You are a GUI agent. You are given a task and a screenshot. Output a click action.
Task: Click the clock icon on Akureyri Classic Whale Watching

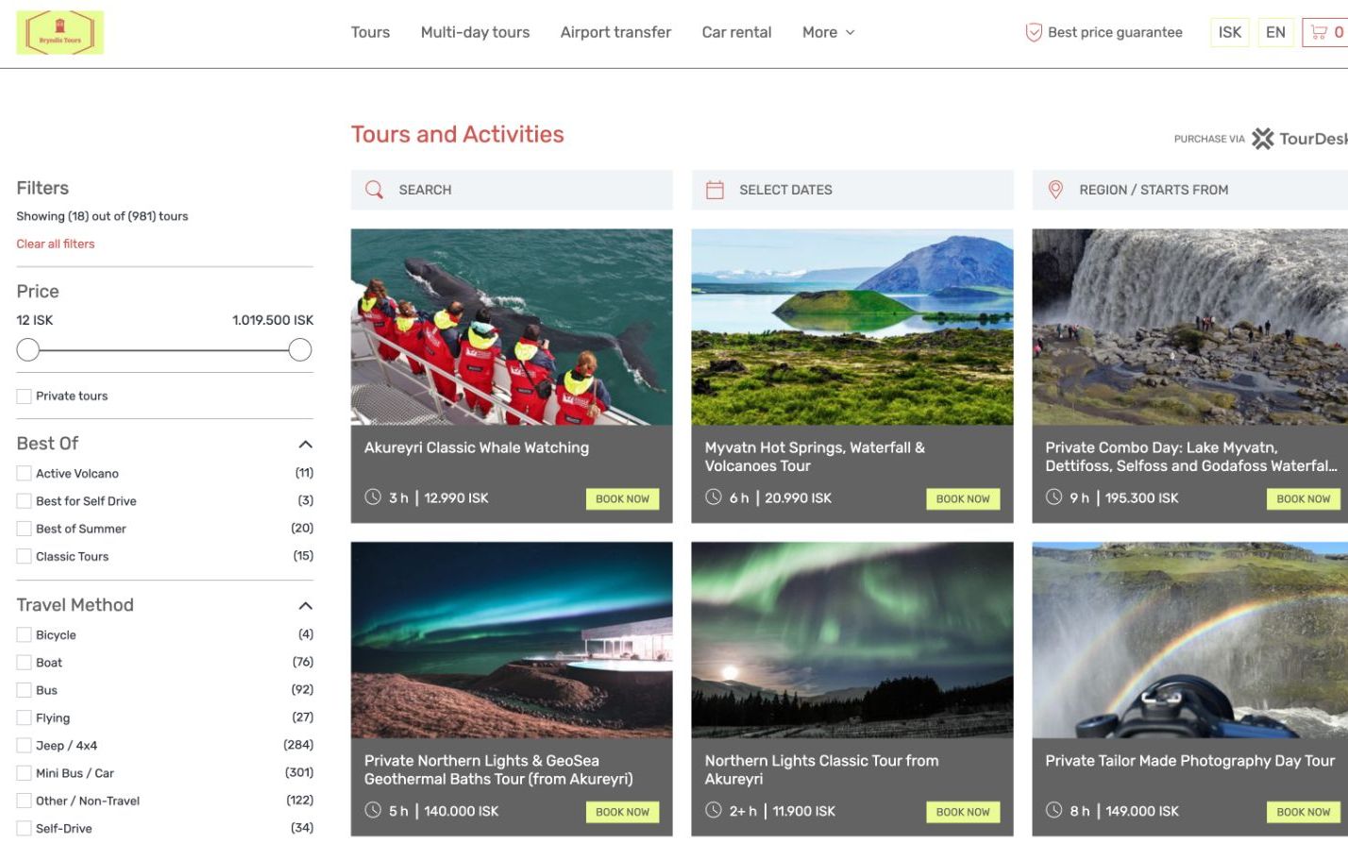373,497
